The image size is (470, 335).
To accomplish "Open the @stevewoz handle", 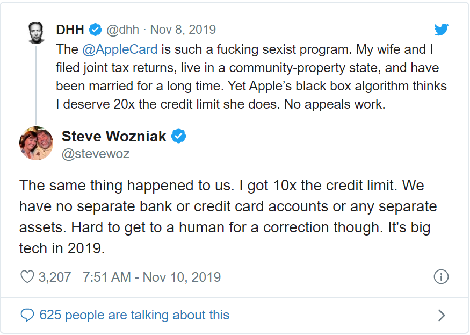I will pos(96,154).
